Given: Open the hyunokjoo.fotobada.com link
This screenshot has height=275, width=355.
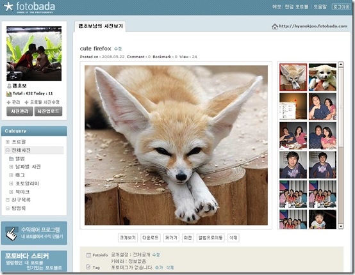Looking at the screenshot, I should pyautogui.click(x=313, y=26).
